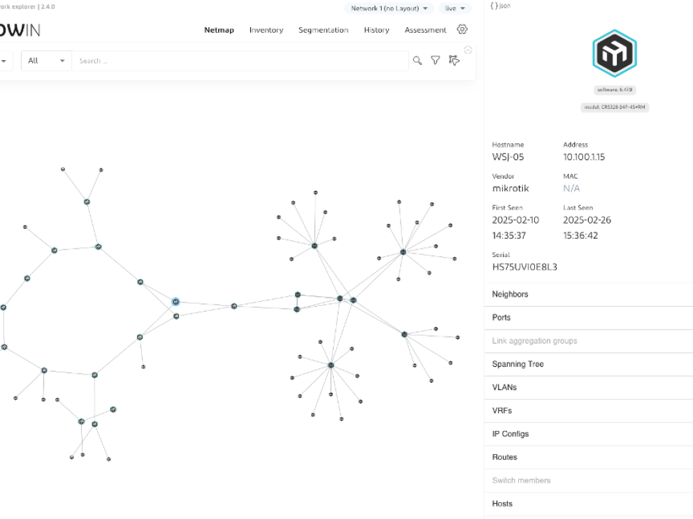Click the model CRS328 tag
The width and height of the screenshot is (693, 519).
(615, 107)
